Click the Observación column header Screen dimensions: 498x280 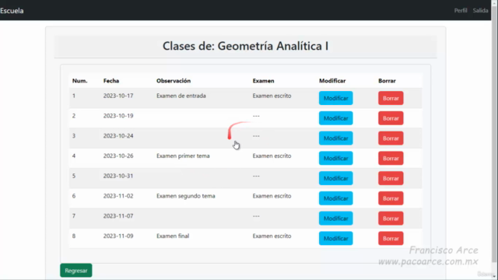pyautogui.click(x=174, y=81)
